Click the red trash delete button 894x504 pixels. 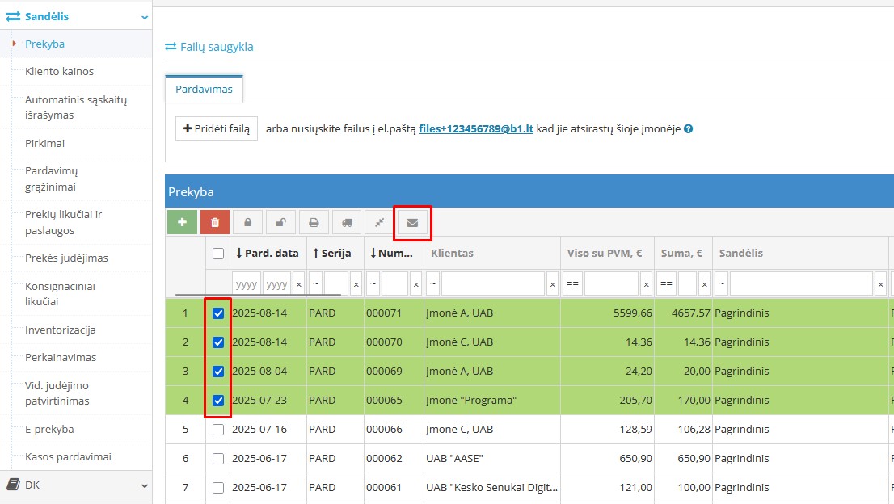[x=215, y=222]
